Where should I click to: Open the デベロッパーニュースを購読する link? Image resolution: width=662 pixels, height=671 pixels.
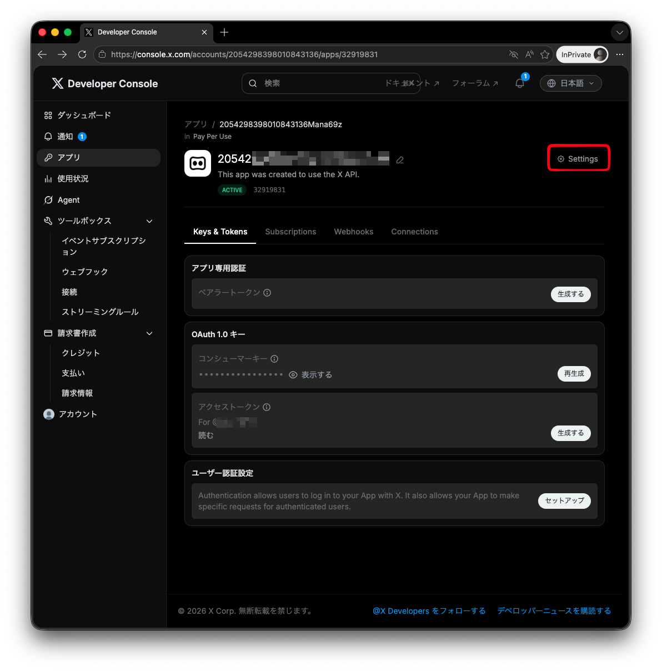(x=554, y=611)
